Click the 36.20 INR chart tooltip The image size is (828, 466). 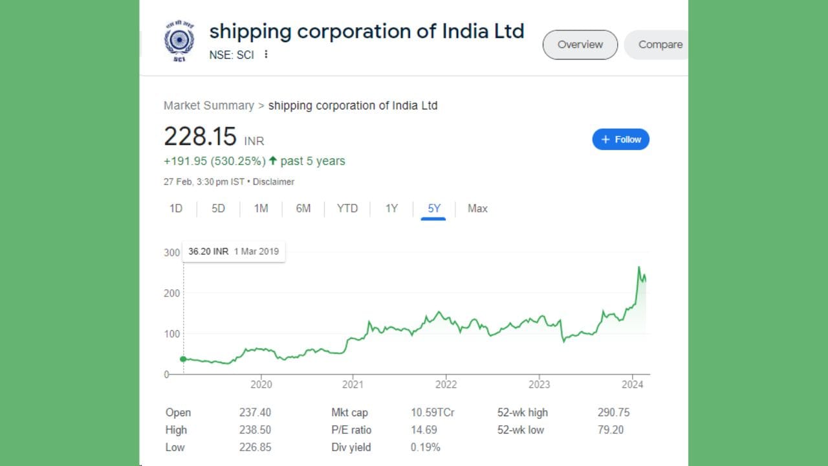[x=234, y=251]
